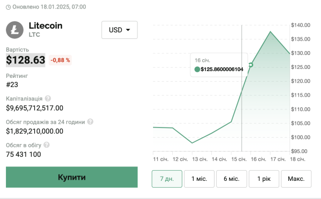Image resolution: width=321 pixels, height=199 pixels.
Task: Click the clock icon next to Оновлено
Action: 8,7
